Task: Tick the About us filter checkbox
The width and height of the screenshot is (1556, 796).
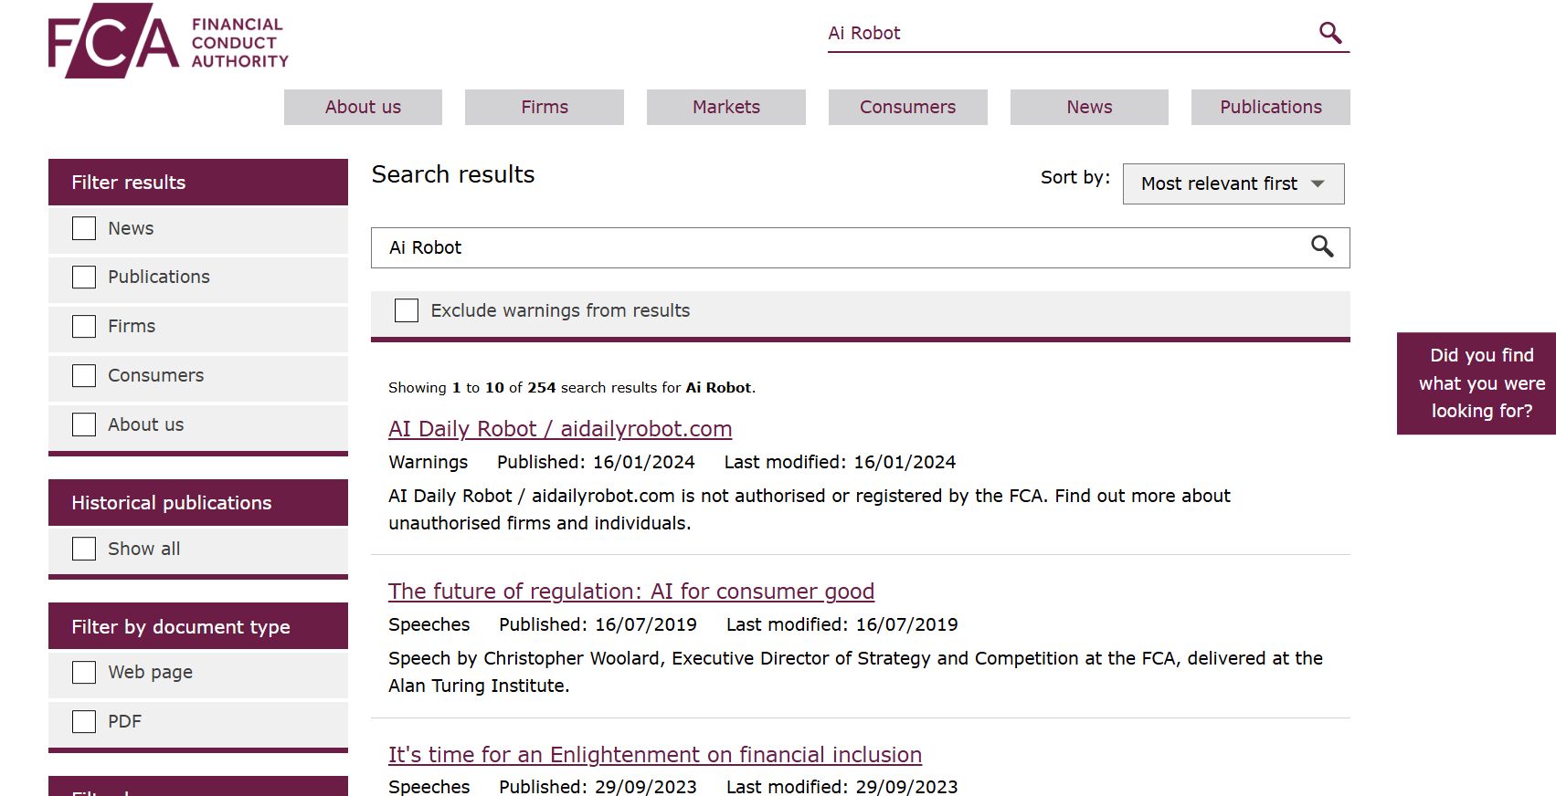Action: (84, 425)
